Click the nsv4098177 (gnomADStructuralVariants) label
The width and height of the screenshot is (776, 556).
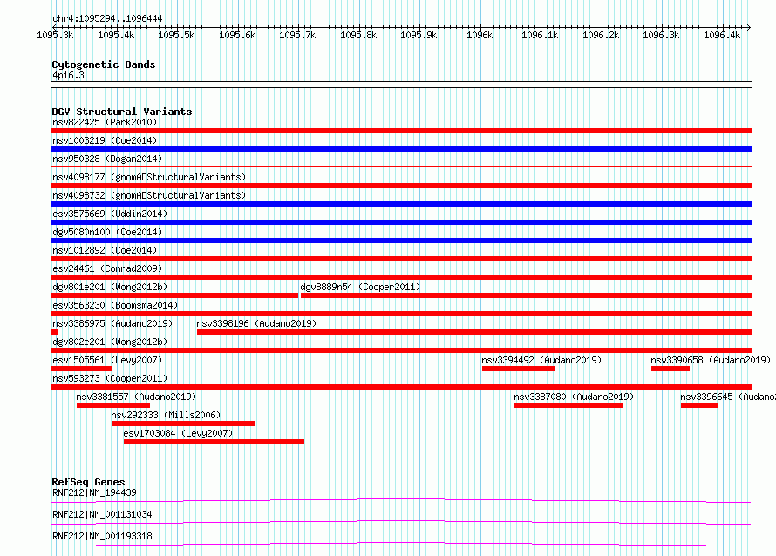[x=149, y=177]
